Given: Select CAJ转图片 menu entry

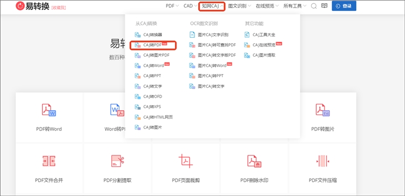Looking at the screenshot, I should point(148,127).
